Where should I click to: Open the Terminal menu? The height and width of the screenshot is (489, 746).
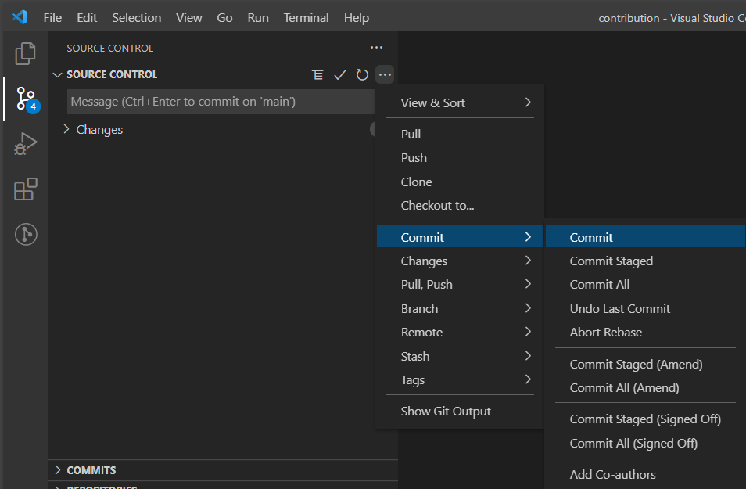tap(306, 18)
